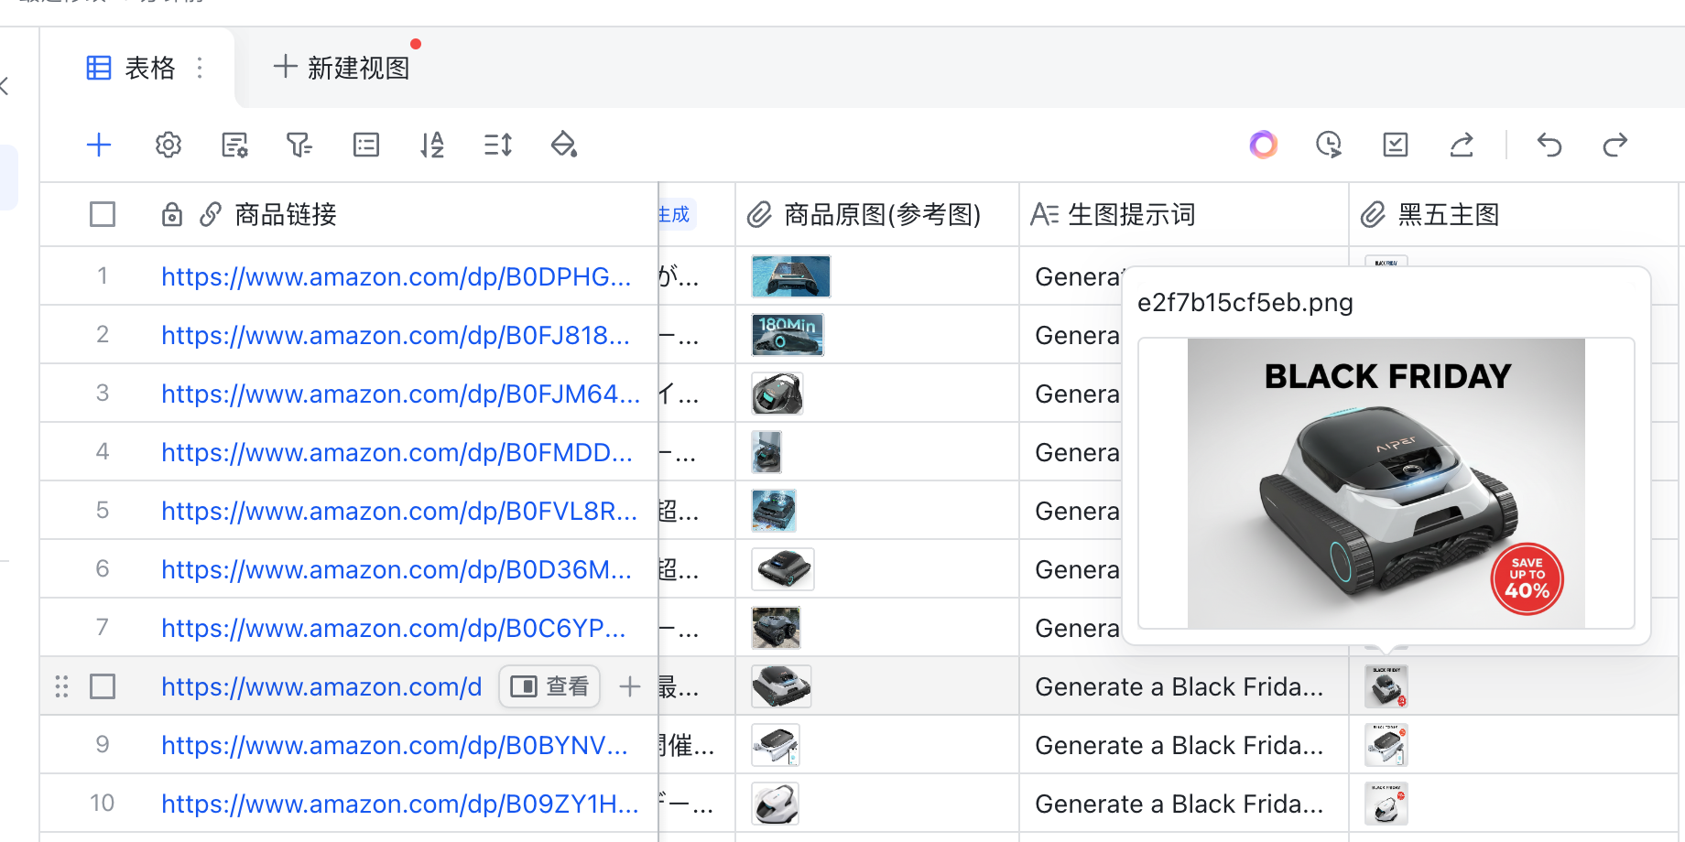The image size is (1685, 842).
Task: Click the 黑五主图 column header
Action: pyautogui.click(x=1514, y=214)
